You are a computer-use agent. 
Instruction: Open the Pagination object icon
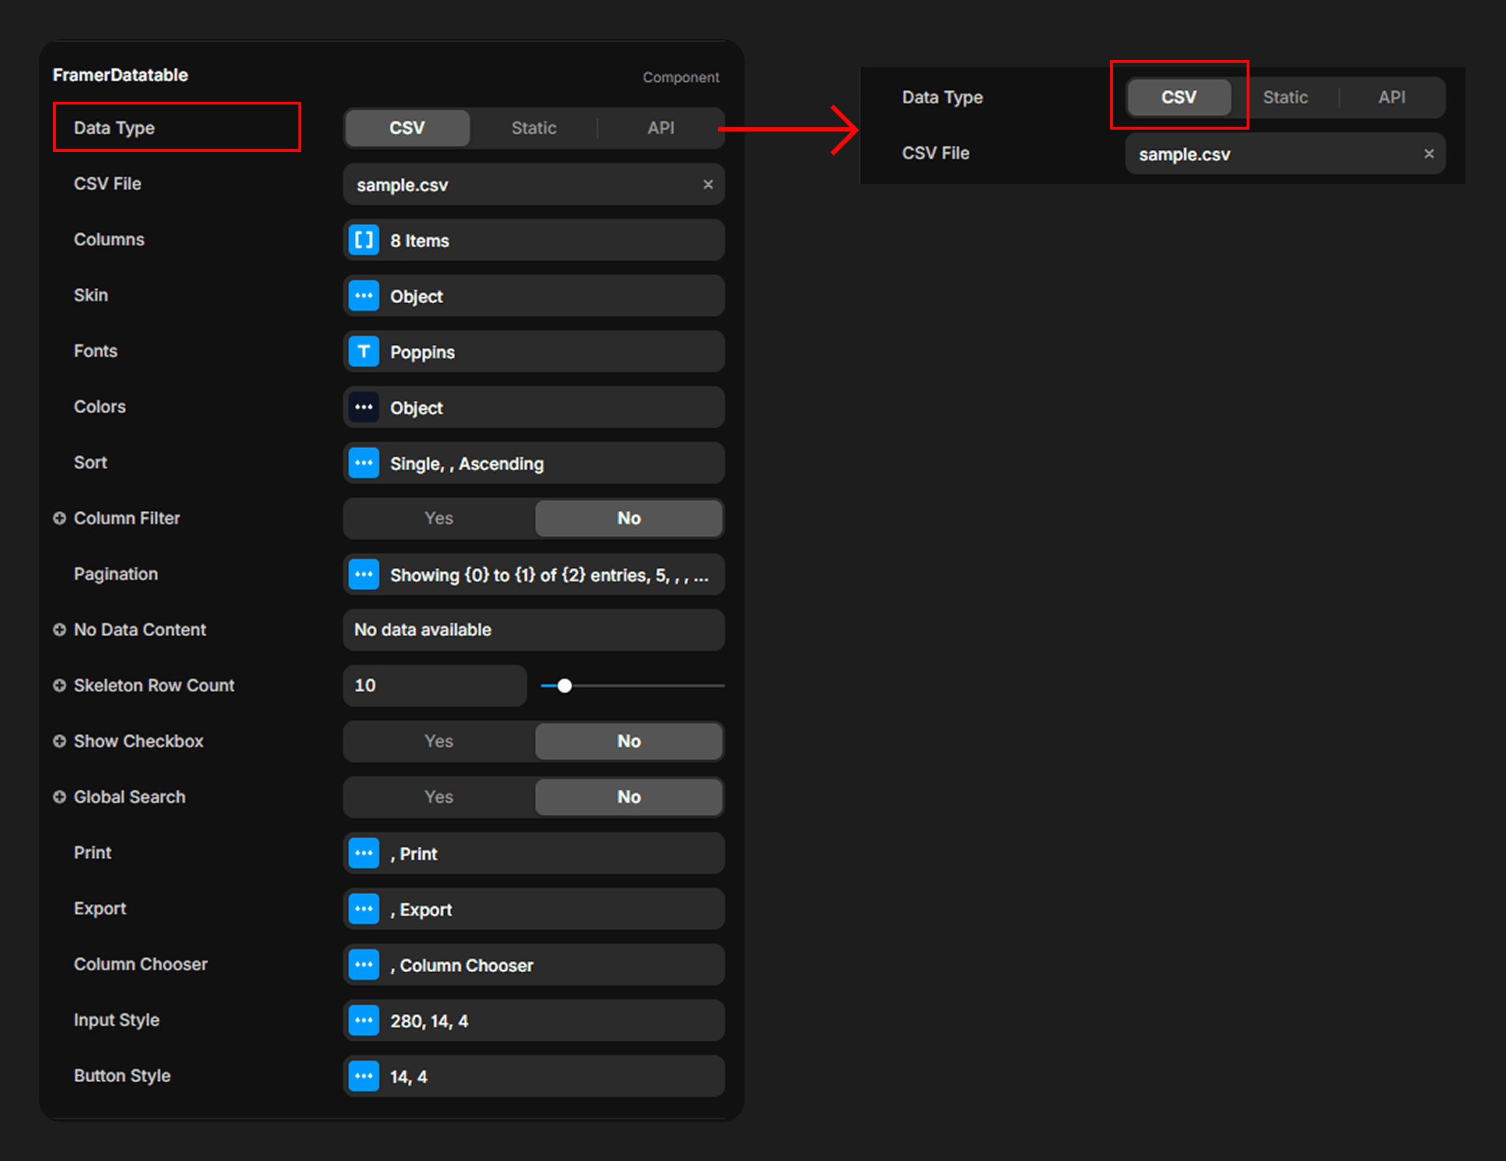pyautogui.click(x=363, y=574)
